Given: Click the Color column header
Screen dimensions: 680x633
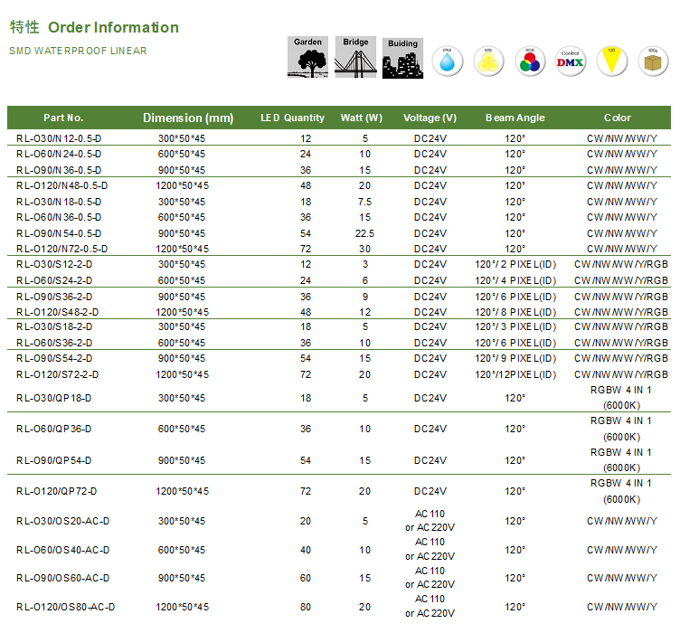Looking at the screenshot, I should click(x=617, y=118).
